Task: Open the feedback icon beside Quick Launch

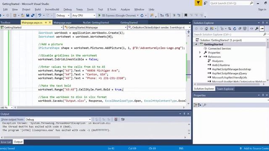Action: point(206,3)
